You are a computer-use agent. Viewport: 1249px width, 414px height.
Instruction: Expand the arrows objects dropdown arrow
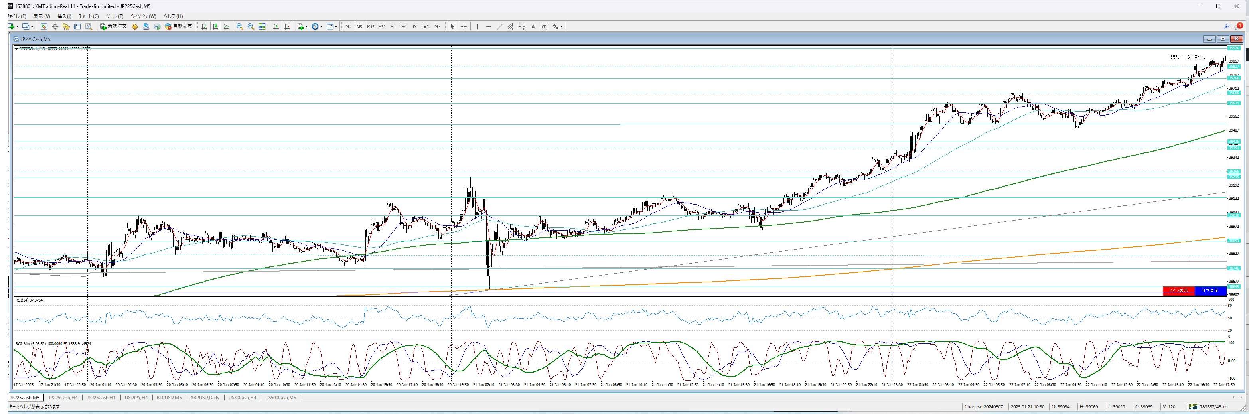561,27
